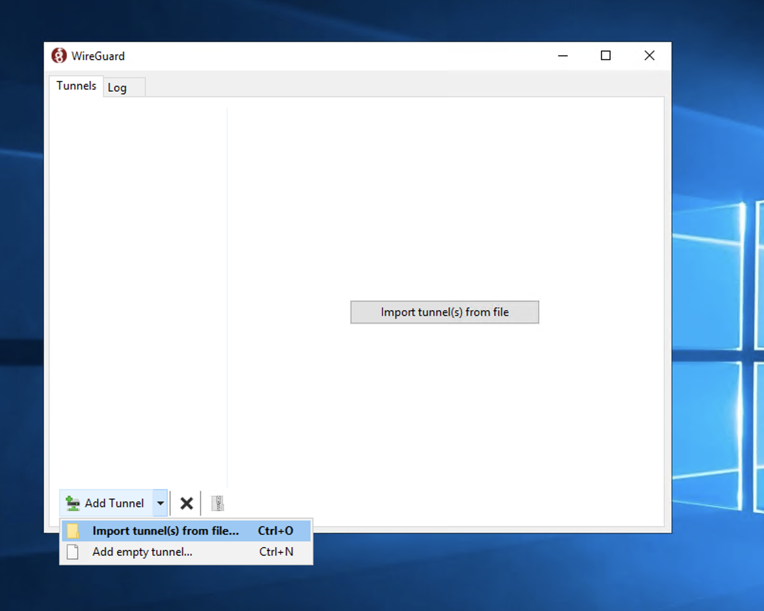Maximize the WireGuard window

606,56
